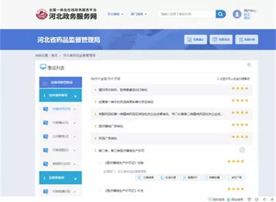
Task: Open the user avatar icon
Action: 237,14
